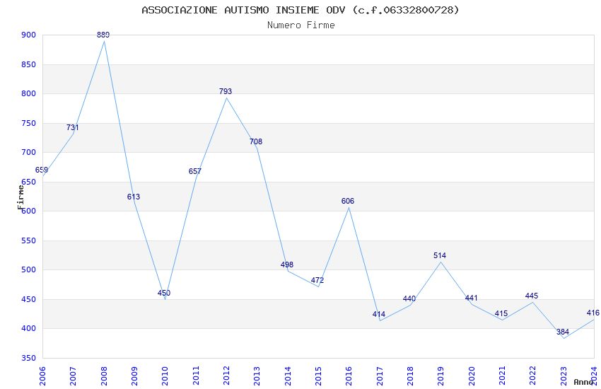
Task: Click the 800 y-axis tick label
Action: tap(29, 93)
